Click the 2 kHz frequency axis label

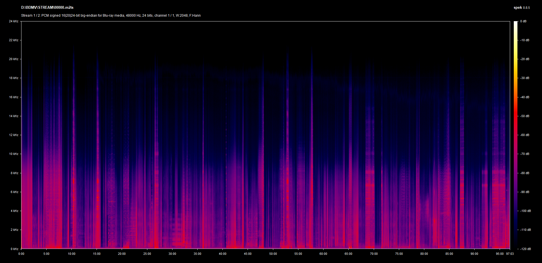point(14,230)
